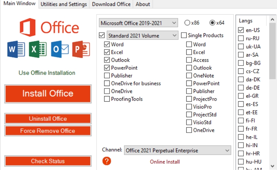
Task: Click the Online Install label
Action: 165,162
